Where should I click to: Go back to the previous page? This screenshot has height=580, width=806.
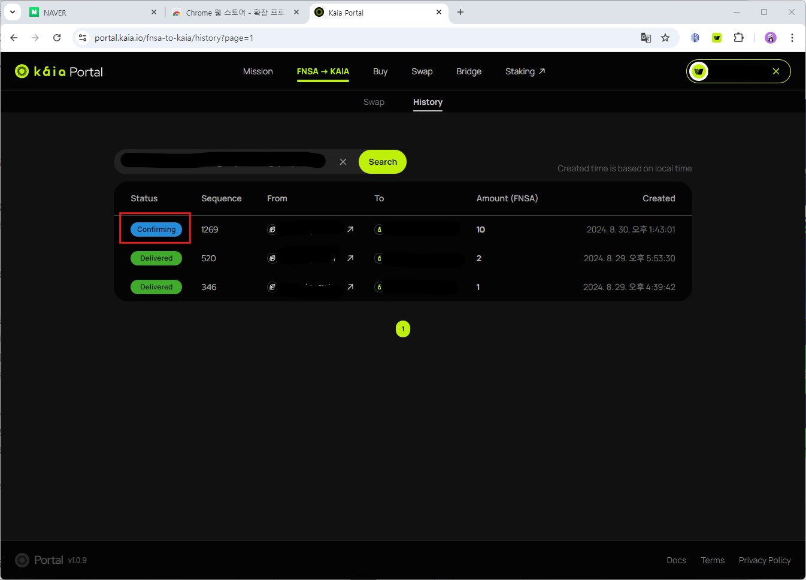(x=14, y=38)
